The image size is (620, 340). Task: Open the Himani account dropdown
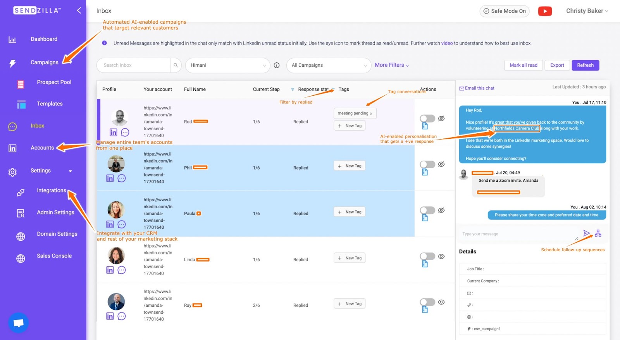click(227, 65)
